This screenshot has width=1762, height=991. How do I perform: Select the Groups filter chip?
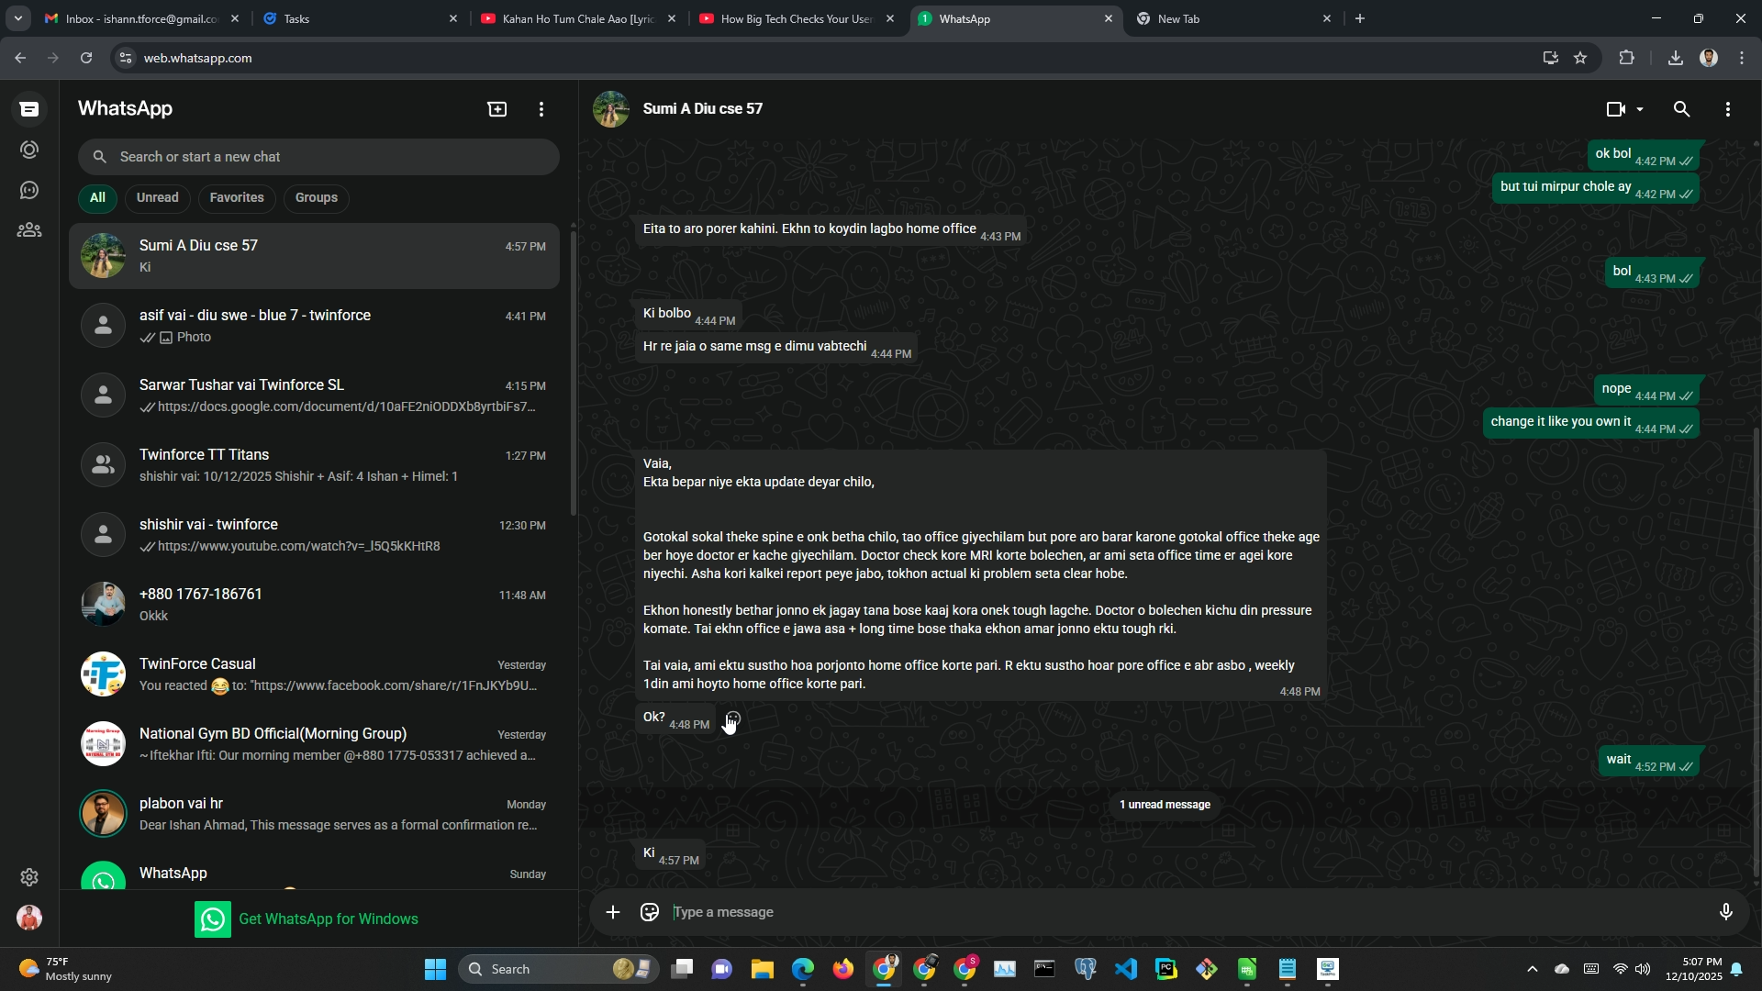click(x=316, y=197)
